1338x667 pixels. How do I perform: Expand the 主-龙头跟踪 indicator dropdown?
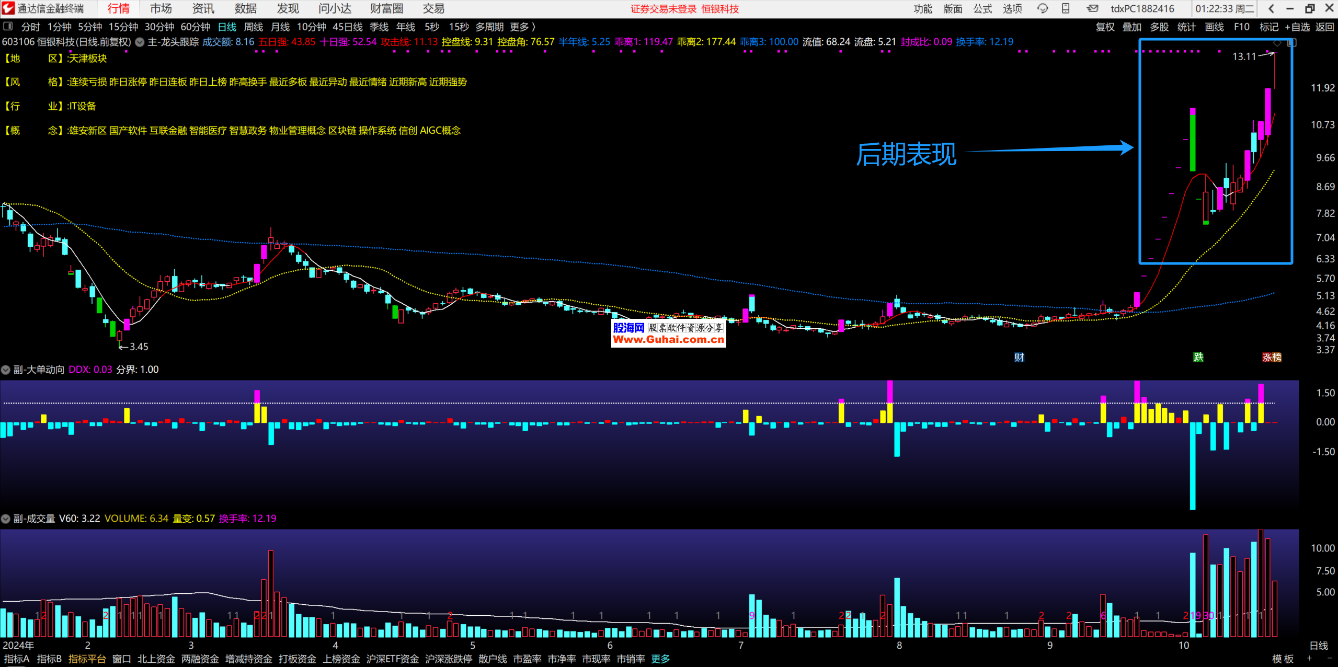140,42
